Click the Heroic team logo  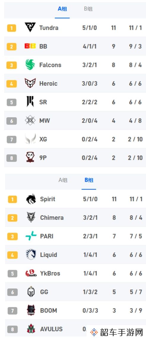click(x=30, y=83)
